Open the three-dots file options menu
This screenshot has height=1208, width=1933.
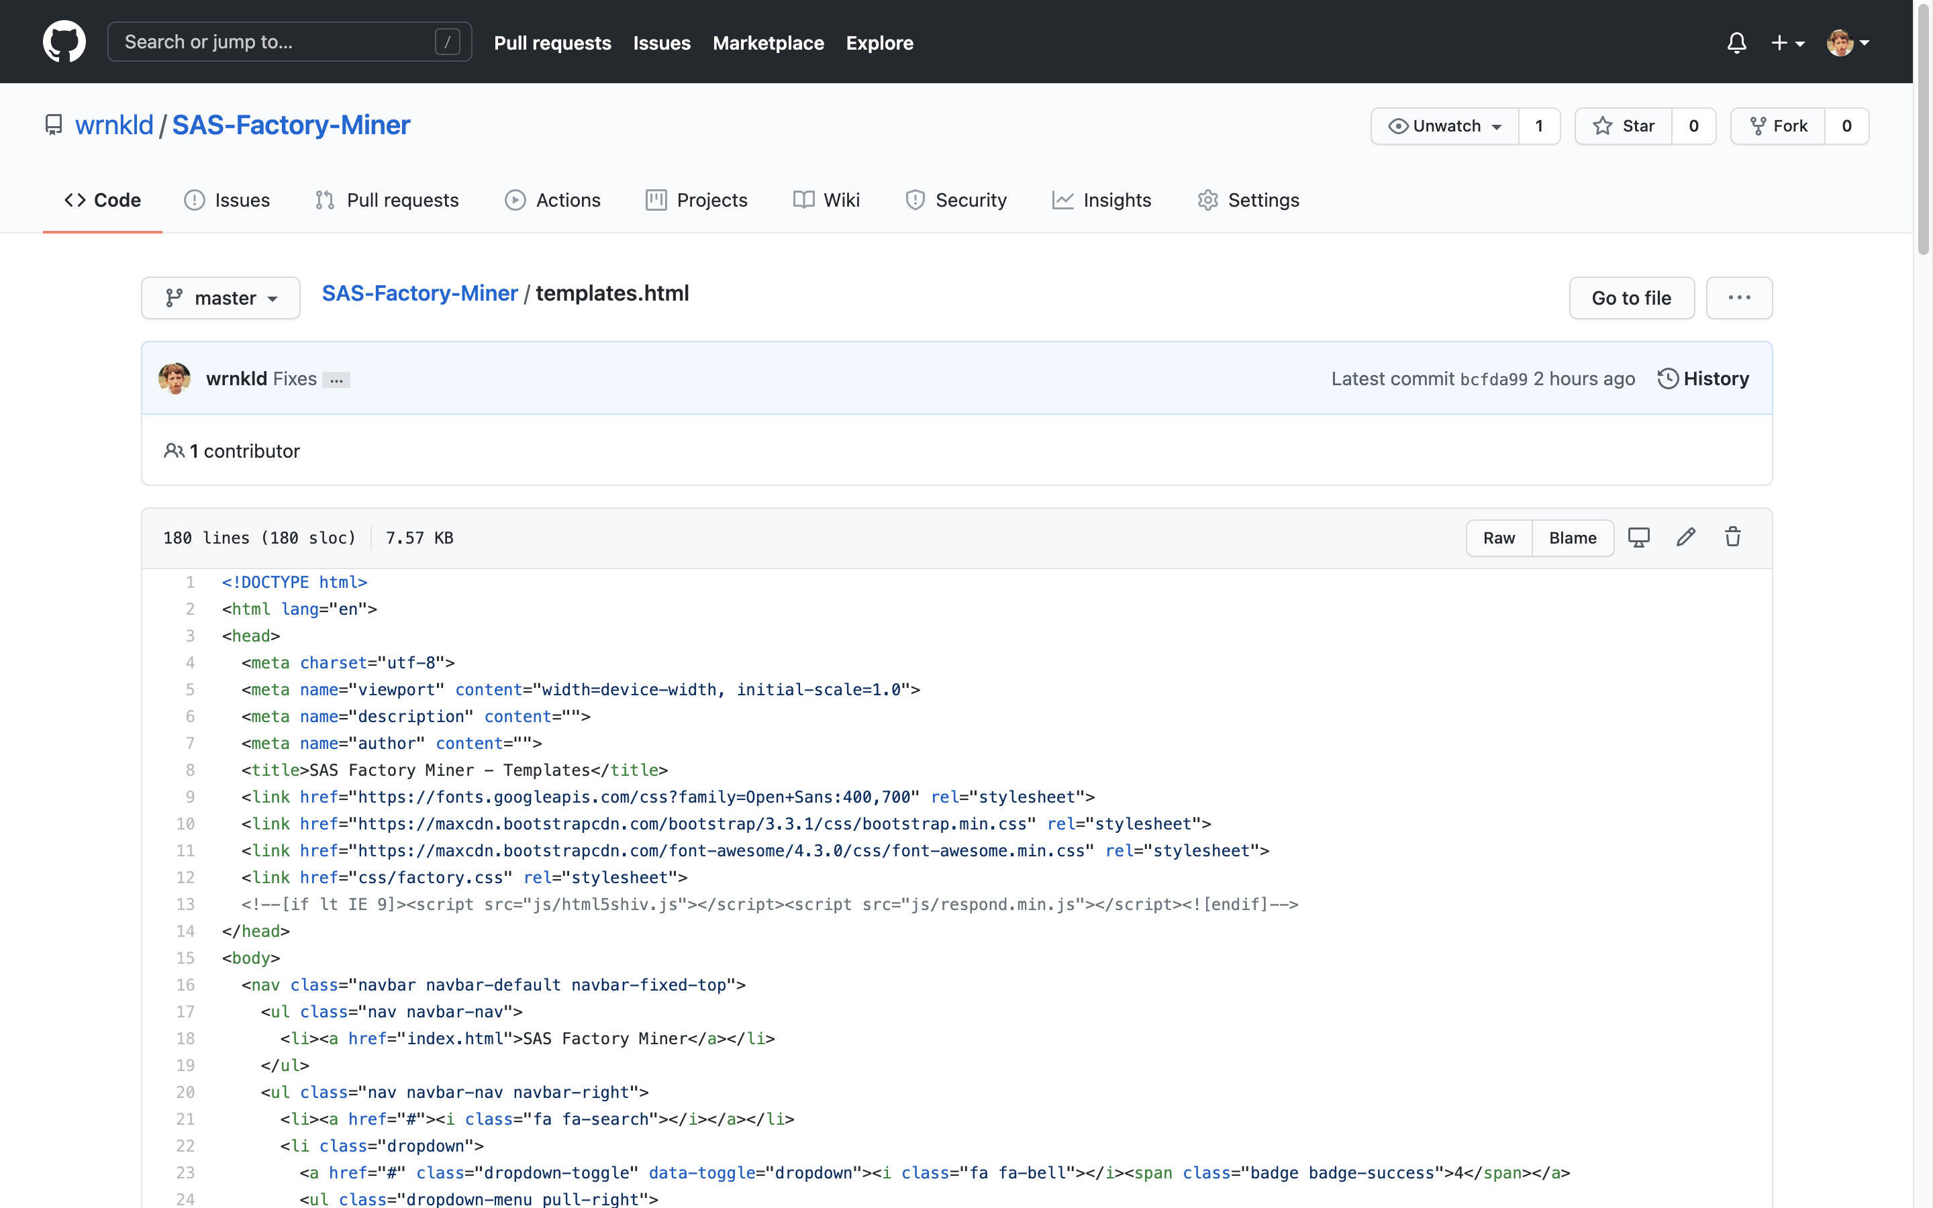[1739, 298]
